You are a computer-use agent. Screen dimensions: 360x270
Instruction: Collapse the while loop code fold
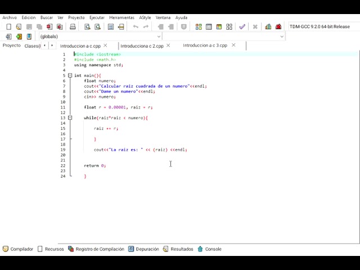[70, 118]
